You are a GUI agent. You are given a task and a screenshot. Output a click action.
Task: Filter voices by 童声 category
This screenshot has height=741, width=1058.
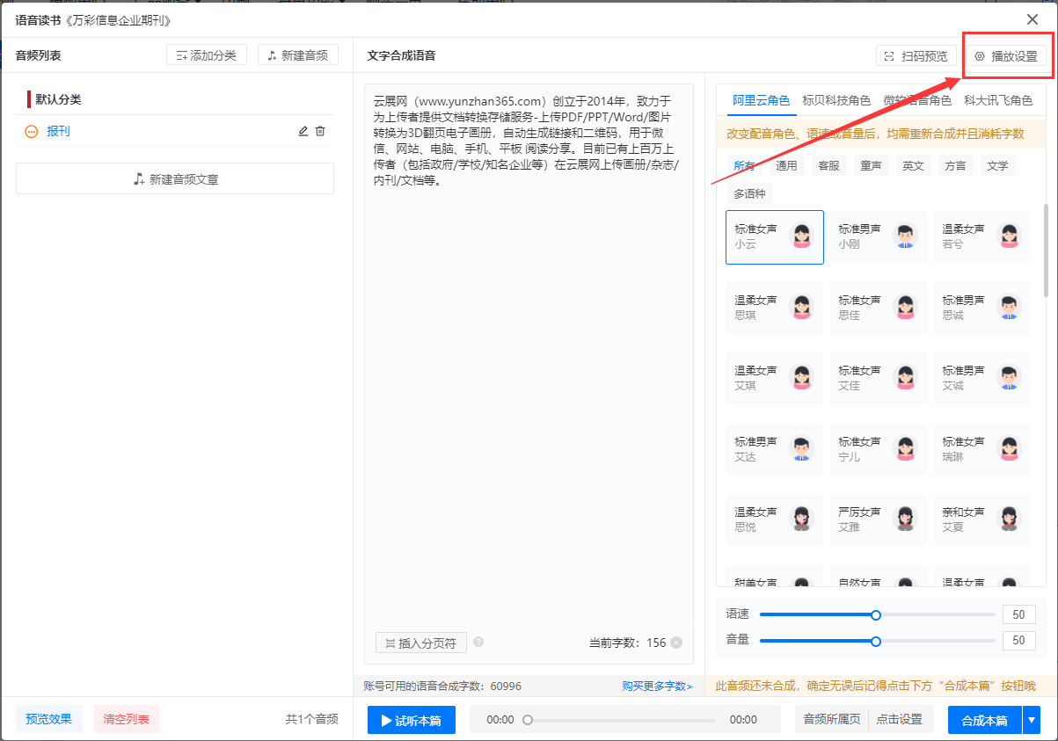click(x=871, y=165)
